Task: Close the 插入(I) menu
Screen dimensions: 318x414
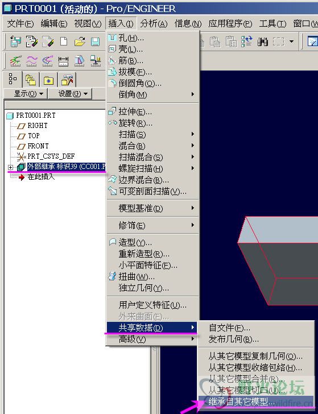Action: click(121, 24)
